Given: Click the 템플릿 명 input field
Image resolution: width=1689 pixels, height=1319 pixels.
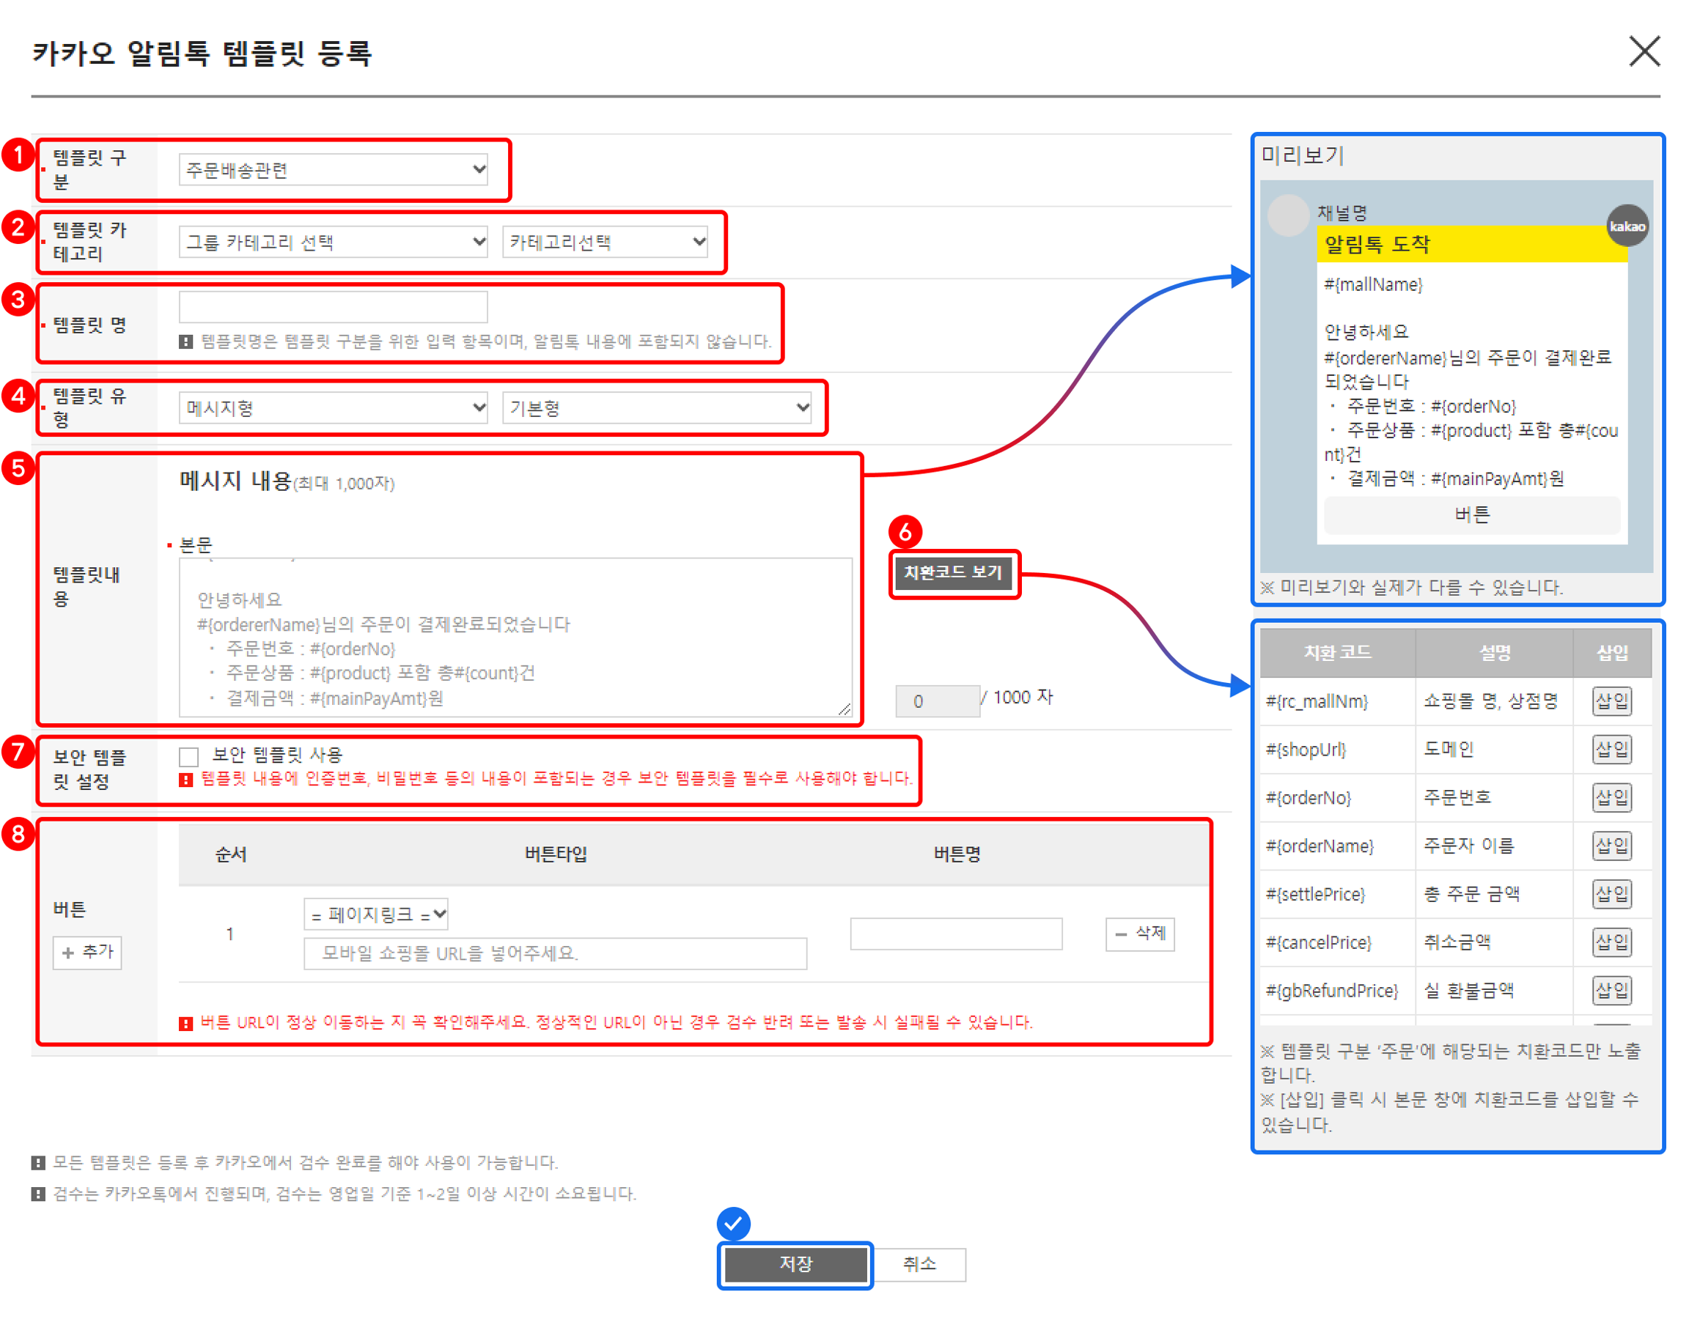Looking at the screenshot, I should [x=334, y=307].
